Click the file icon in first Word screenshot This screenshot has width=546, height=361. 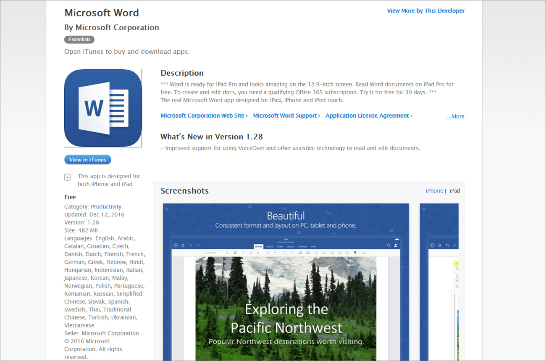pos(183,245)
